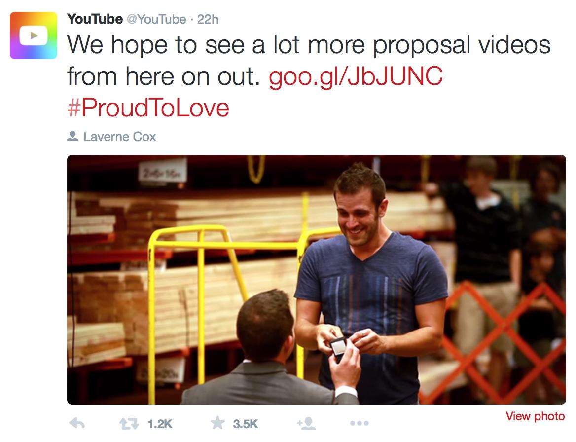View tagged user Laverne Cox
This screenshot has width=576, height=442.
(x=120, y=137)
